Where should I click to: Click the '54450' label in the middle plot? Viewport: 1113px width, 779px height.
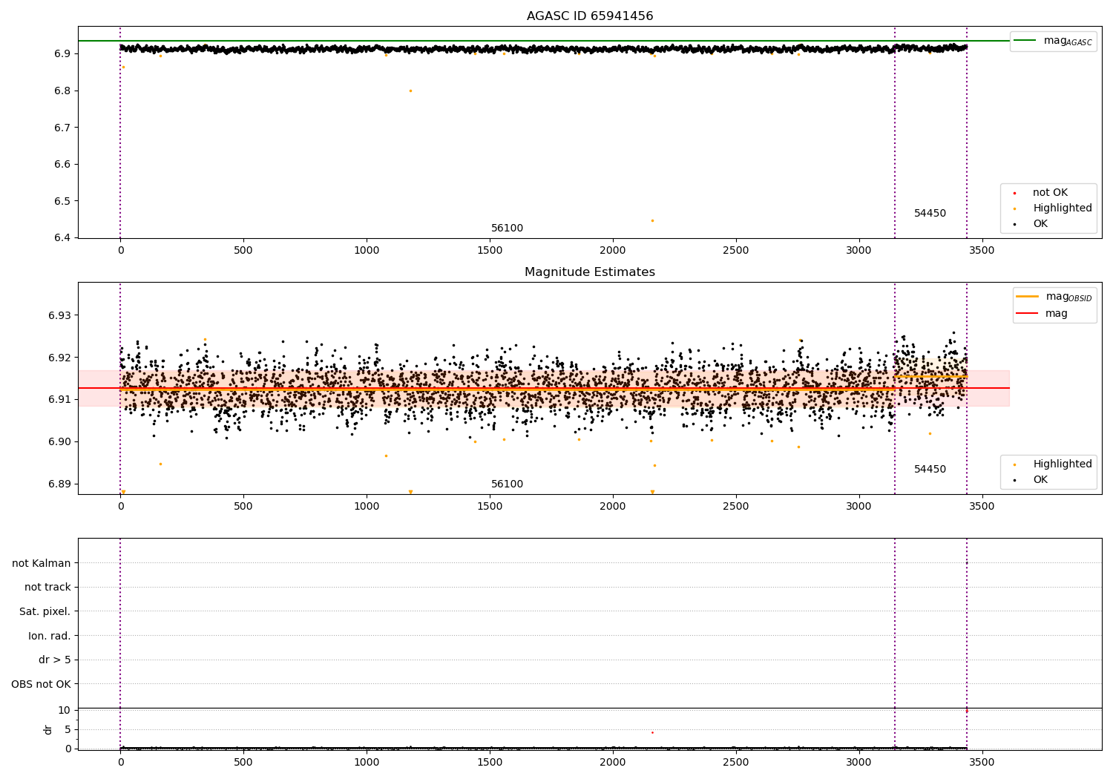tap(930, 470)
